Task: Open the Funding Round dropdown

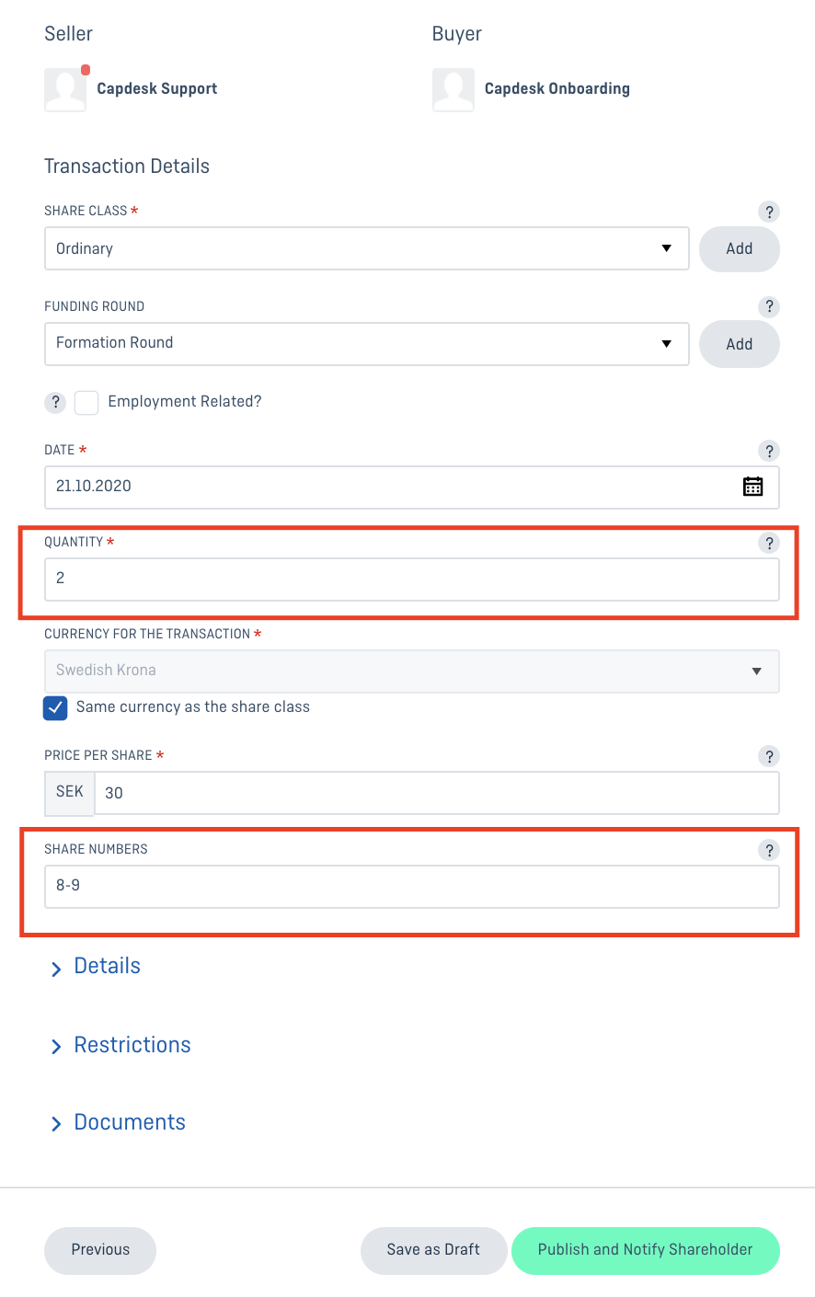Action: click(367, 343)
